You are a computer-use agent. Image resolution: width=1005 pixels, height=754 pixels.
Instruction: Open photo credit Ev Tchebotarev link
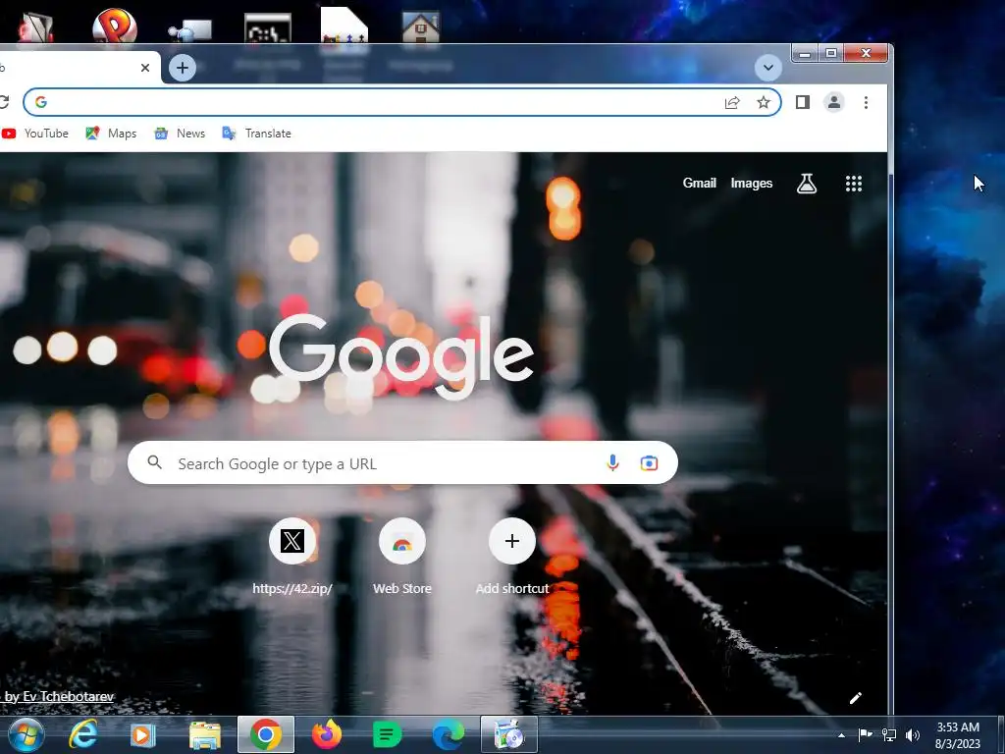click(x=60, y=696)
